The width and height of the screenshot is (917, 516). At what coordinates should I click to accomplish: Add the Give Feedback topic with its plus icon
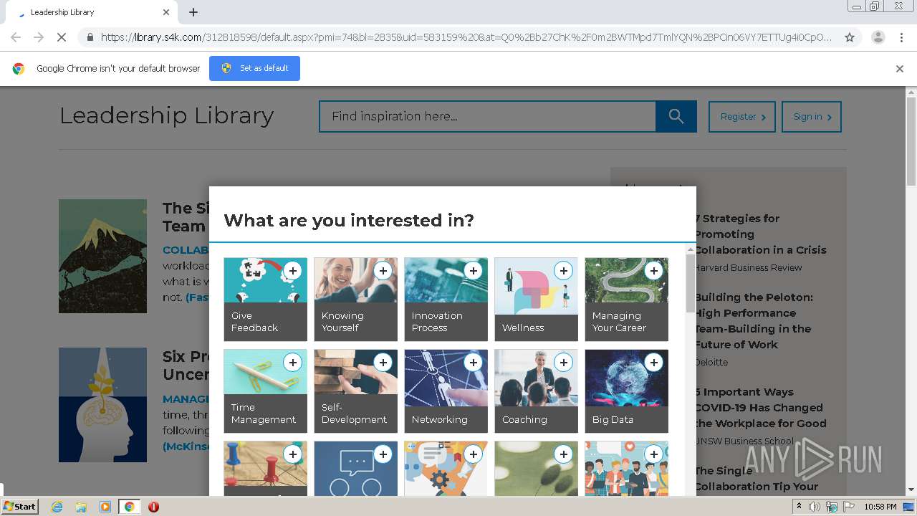click(292, 271)
